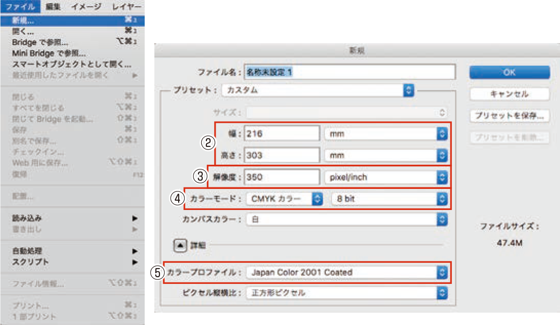Image resolution: width=560 pixels, height=325 pixels.
Task: Open the ピクセル縦横比 dropdown showing 正方形ピクセル
Action: coord(346,293)
